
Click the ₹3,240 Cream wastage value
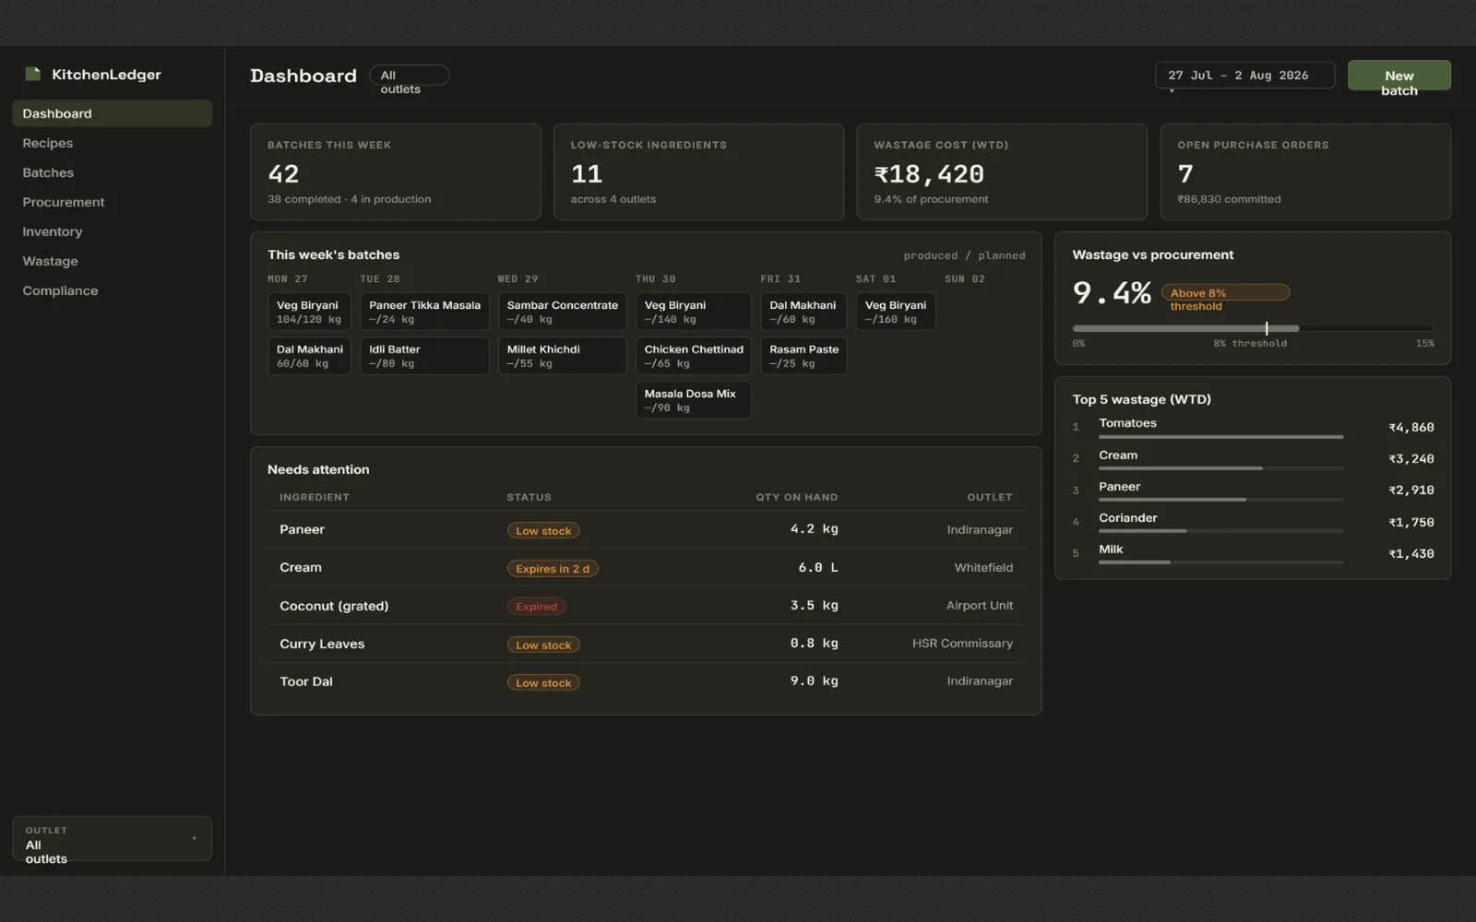pyautogui.click(x=1411, y=458)
